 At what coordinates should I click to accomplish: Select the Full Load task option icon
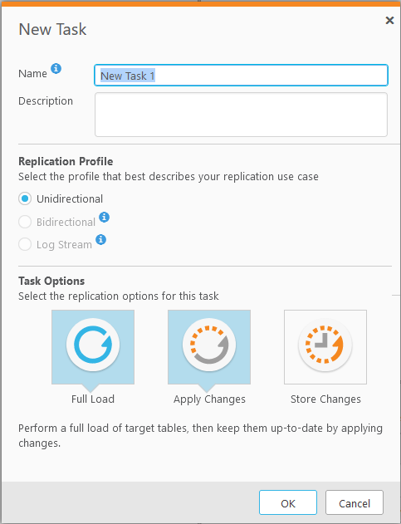[x=93, y=347]
